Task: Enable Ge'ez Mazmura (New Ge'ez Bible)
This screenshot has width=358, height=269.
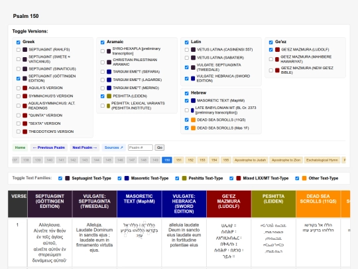Action: point(270,70)
